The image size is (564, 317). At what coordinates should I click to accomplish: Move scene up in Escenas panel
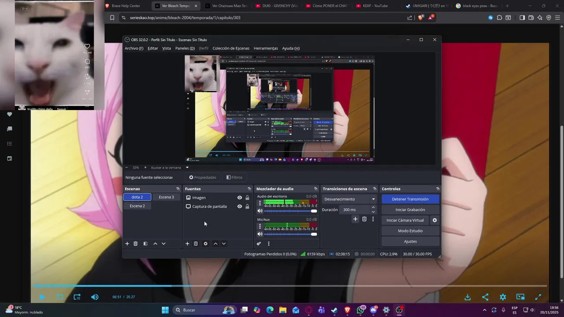[155, 243]
